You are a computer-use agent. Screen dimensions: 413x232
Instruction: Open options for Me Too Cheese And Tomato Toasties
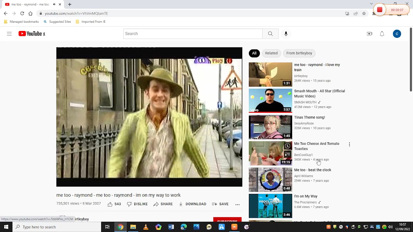349,145
